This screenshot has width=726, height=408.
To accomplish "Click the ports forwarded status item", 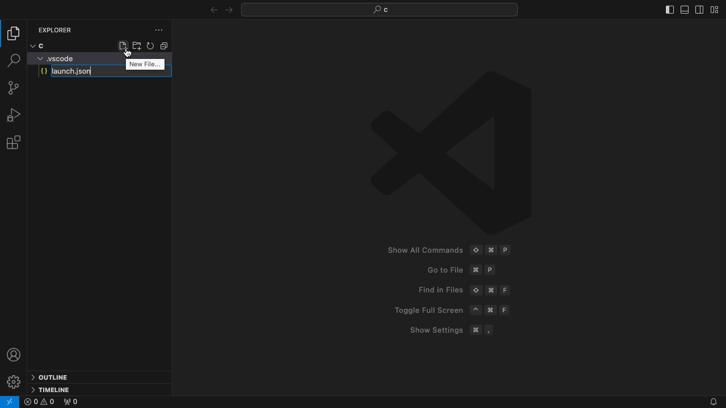I will [70, 402].
